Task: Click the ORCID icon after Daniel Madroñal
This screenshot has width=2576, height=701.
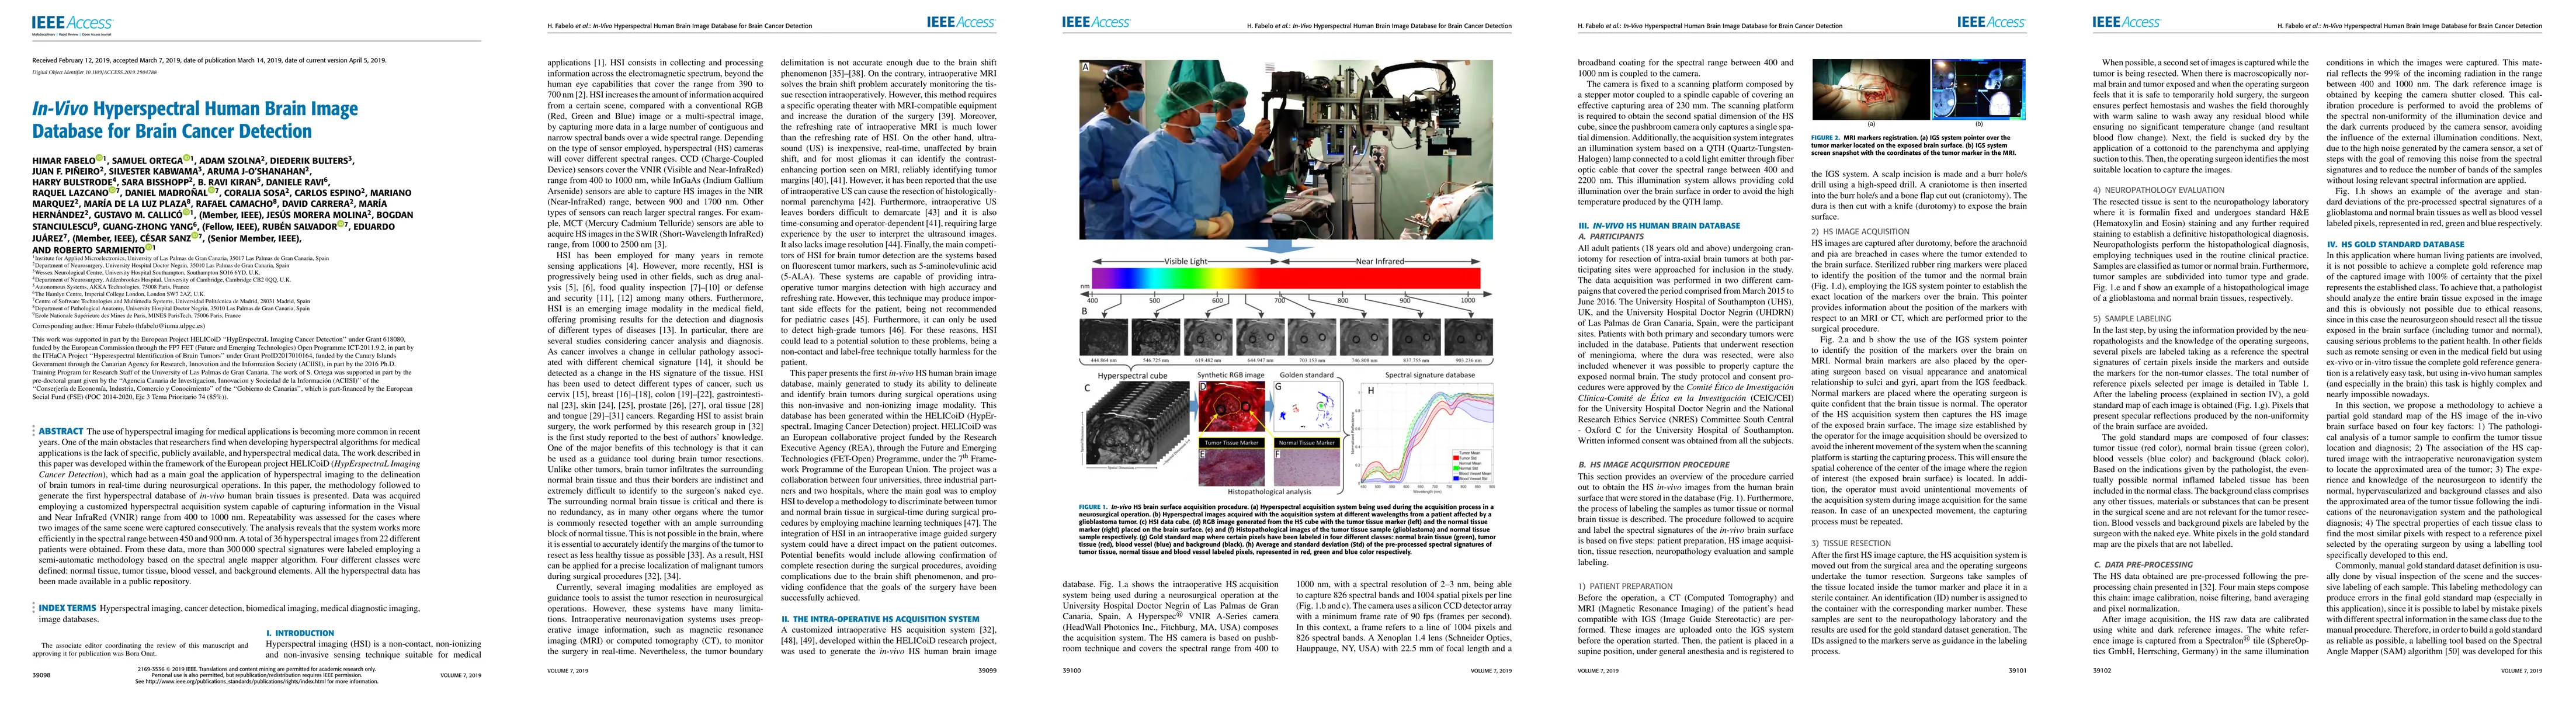Action: [212, 190]
